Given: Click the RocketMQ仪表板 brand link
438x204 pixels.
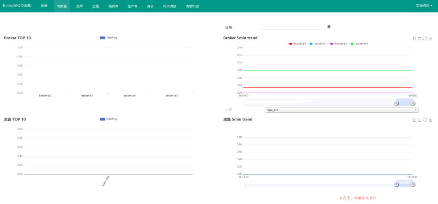Looking at the screenshot, I should pos(17,6).
